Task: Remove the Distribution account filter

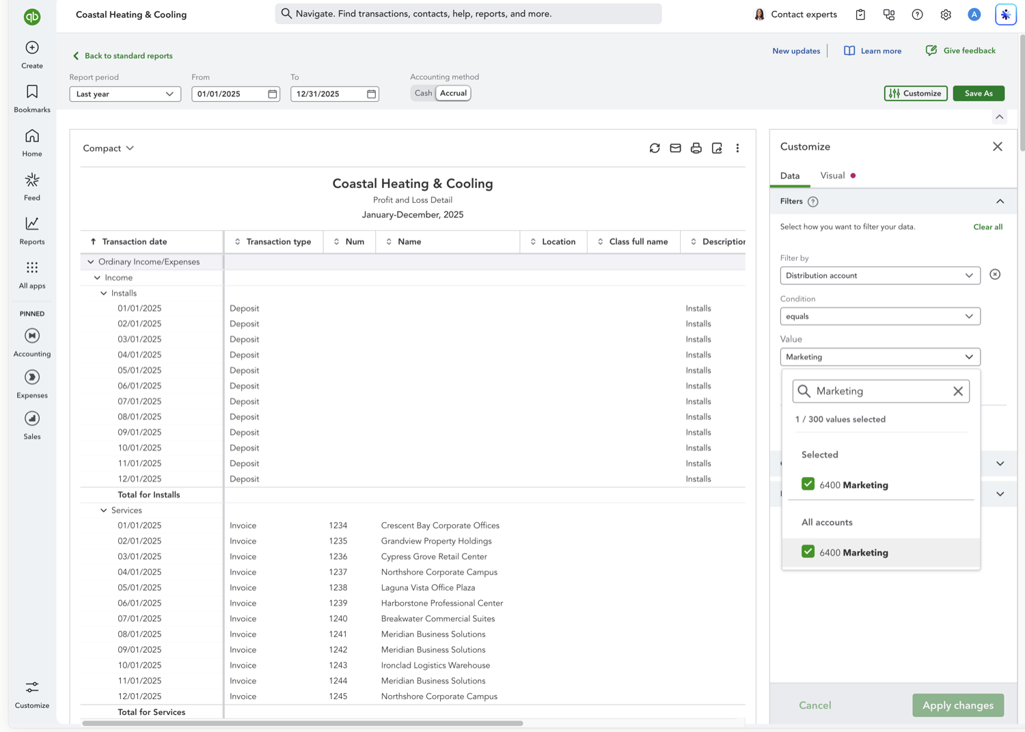Action: pyautogui.click(x=995, y=275)
